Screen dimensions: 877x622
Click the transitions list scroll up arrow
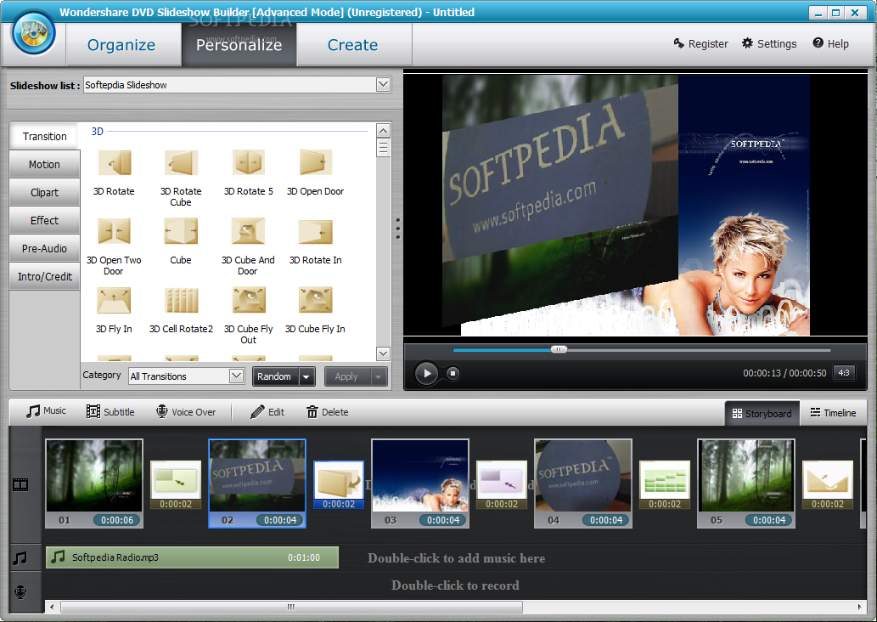click(383, 131)
